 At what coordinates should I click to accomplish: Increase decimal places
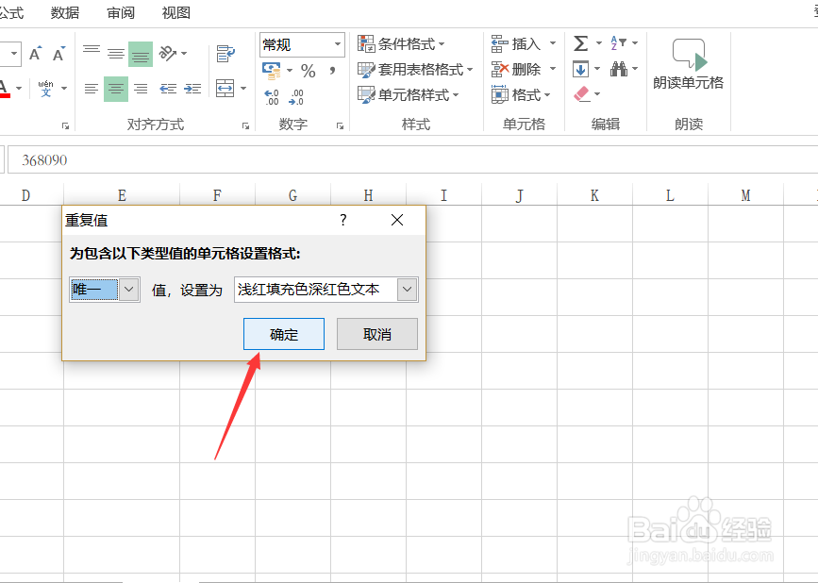click(272, 97)
